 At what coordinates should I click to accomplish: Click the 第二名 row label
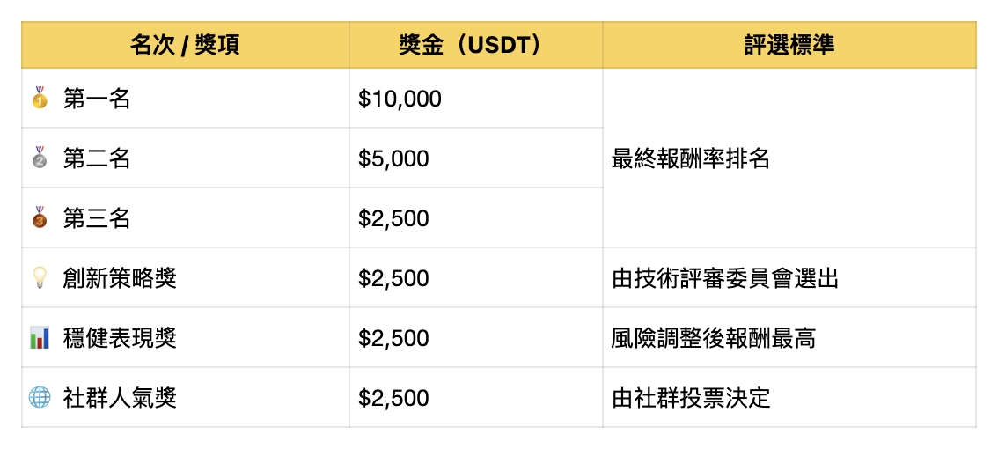[x=97, y=158]
